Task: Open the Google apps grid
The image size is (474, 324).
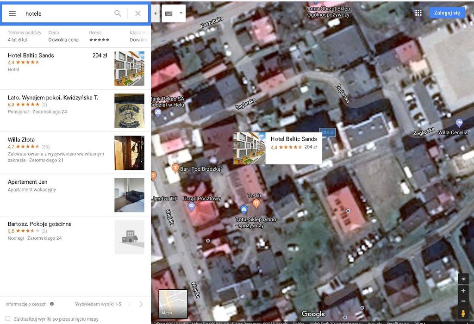Action: 418,12
